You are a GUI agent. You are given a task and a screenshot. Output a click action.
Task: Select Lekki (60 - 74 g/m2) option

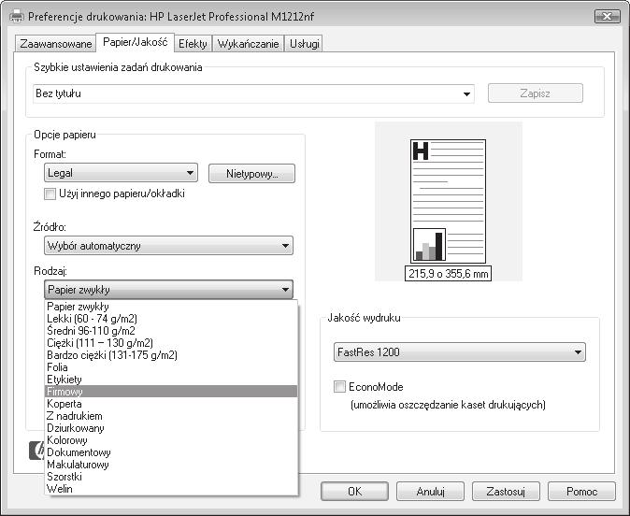coord(171,319)
